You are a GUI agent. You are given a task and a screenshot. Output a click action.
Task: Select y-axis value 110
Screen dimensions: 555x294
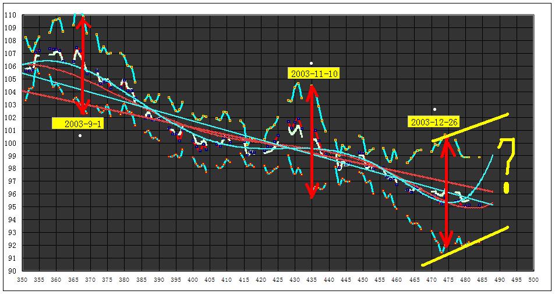tap(10, 15)
